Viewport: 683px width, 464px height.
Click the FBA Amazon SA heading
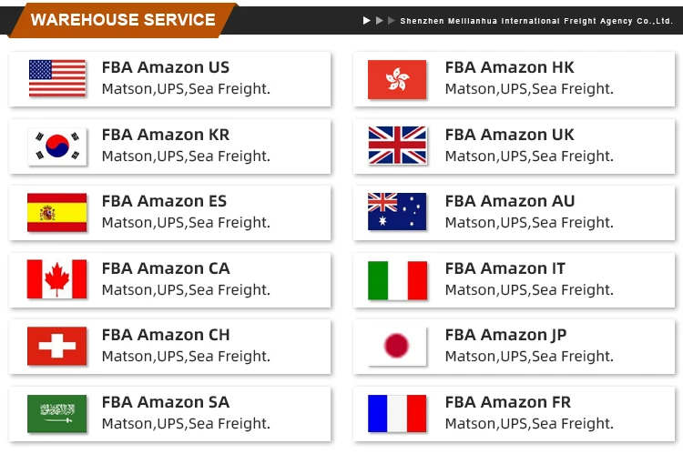pos(166,402)
